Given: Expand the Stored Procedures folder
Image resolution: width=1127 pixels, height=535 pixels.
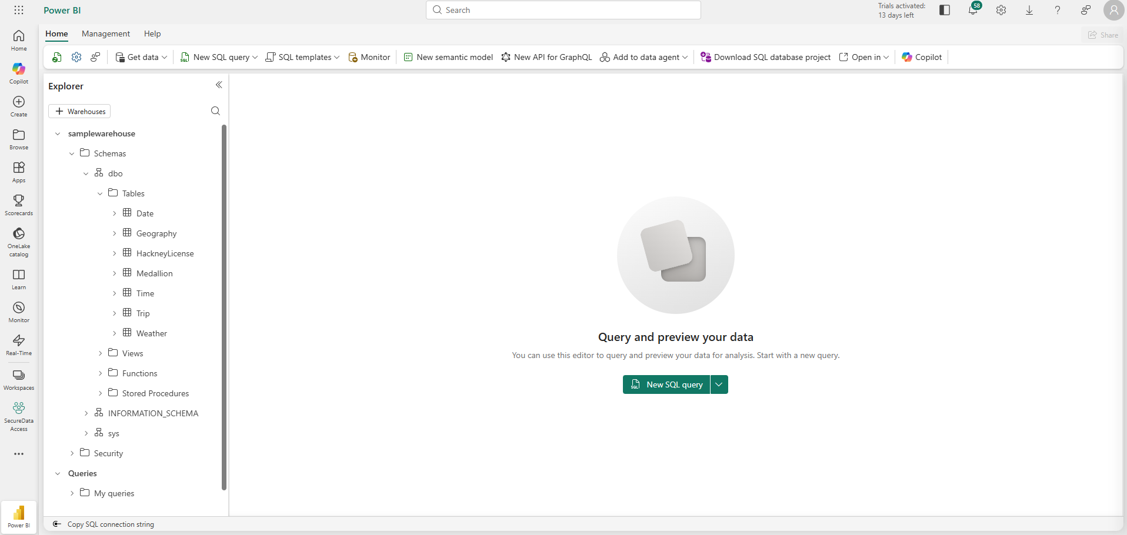Looking at the screenshot, I should click(100, 394).
